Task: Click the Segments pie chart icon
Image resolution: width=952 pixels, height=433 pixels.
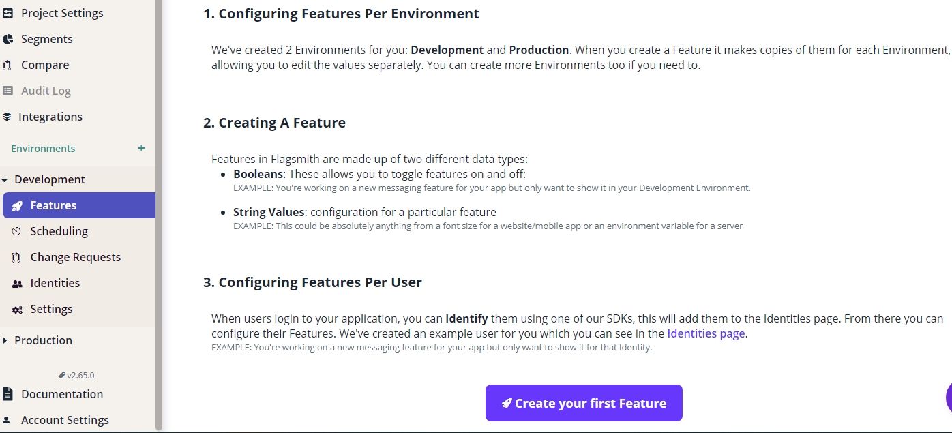Action: tap(10, 39)
